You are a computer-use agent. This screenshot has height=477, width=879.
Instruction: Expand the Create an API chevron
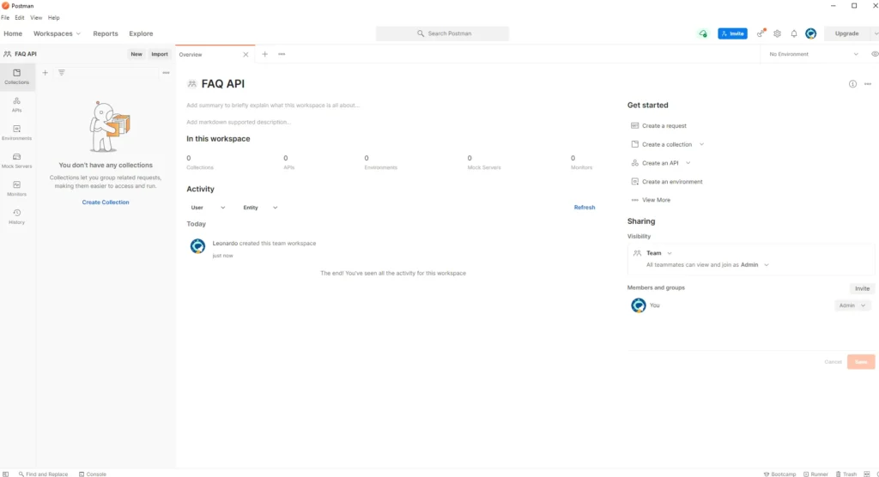pyautogui.click(x=688, y=163)
